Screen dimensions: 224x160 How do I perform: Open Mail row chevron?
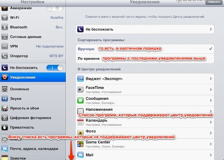[211, 155]
